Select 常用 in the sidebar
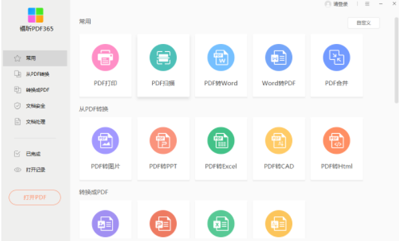Viewport: 399px width, 241px height. click(x=35, y=58)
